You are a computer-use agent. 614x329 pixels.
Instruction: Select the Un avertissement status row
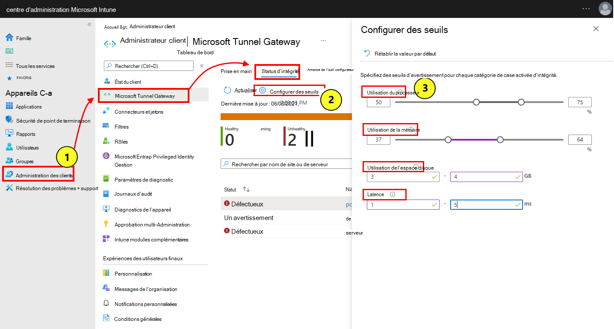[286, 217]
